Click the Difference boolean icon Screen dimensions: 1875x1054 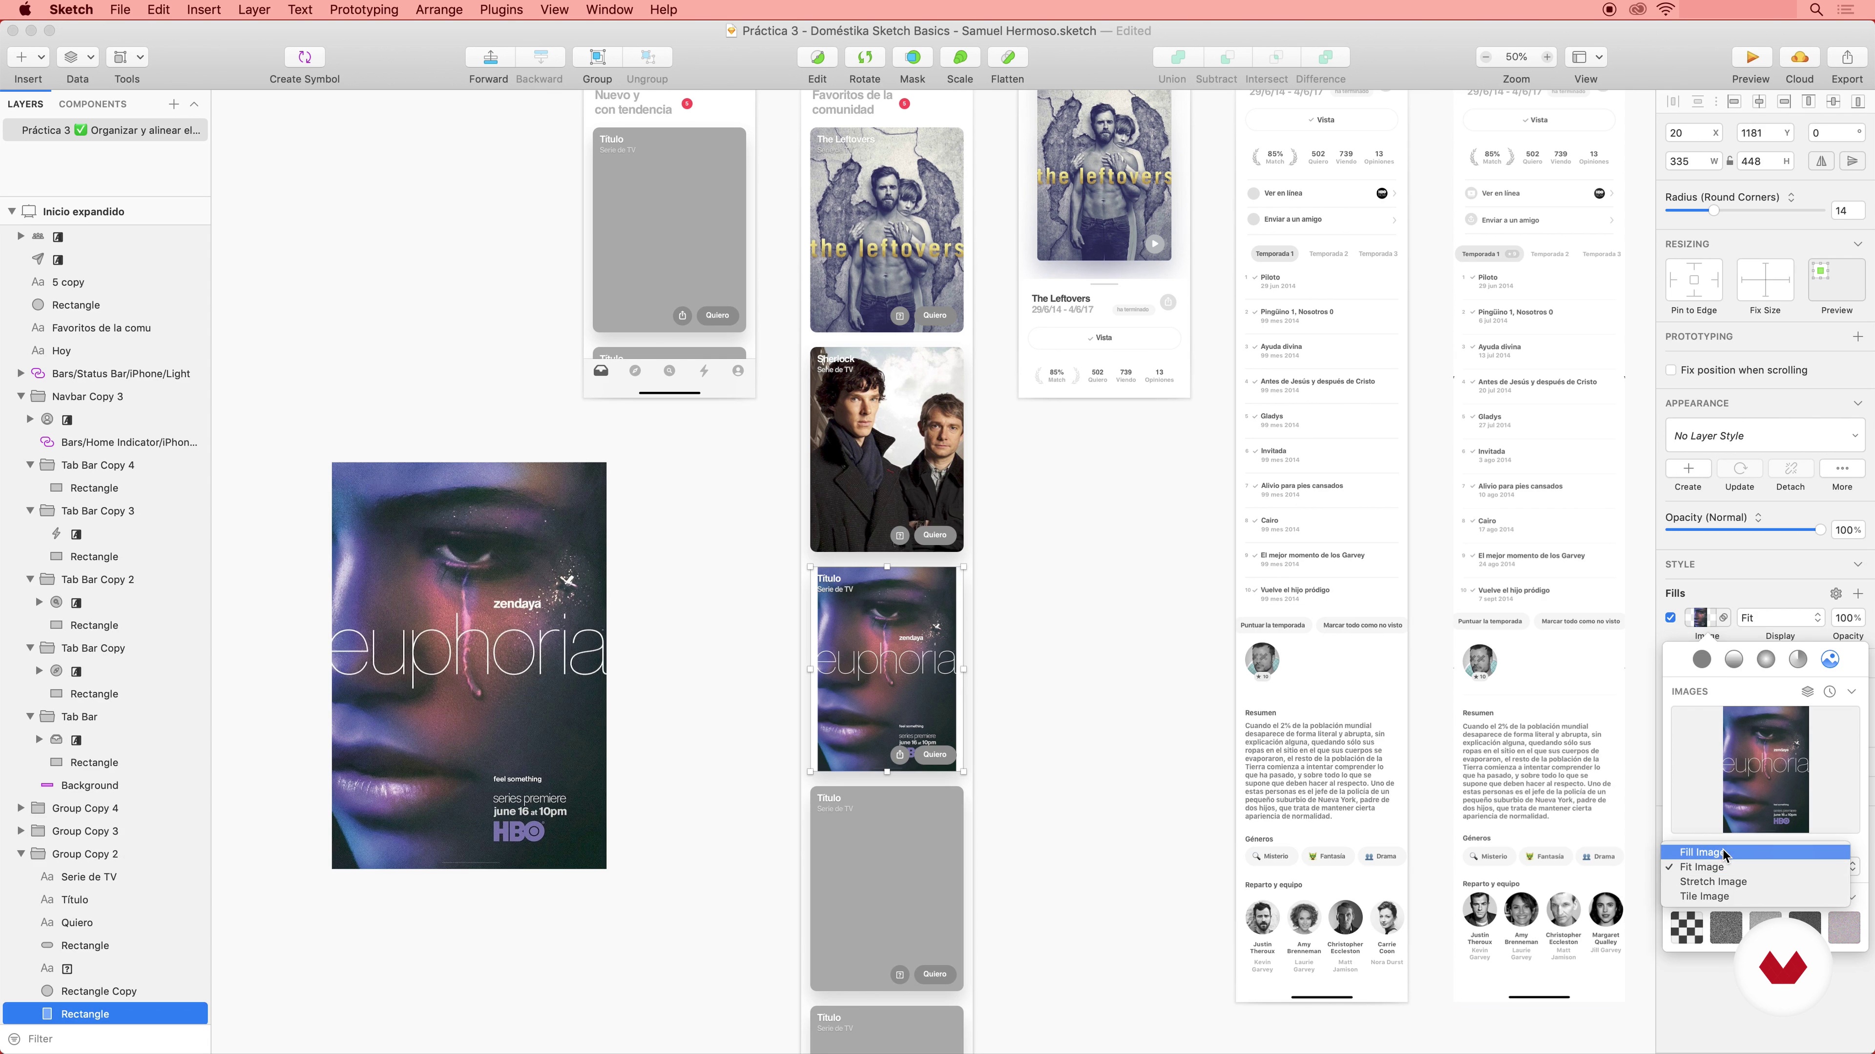tap(1325, 57)
